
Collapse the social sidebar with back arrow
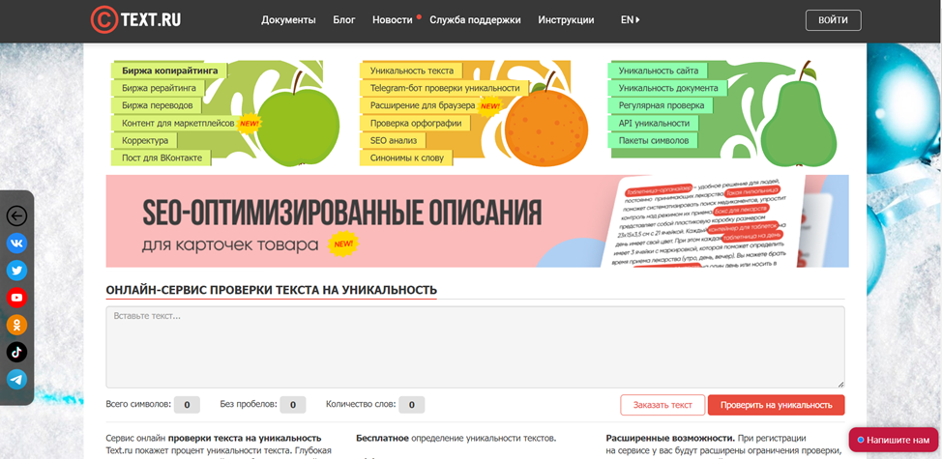16,216
